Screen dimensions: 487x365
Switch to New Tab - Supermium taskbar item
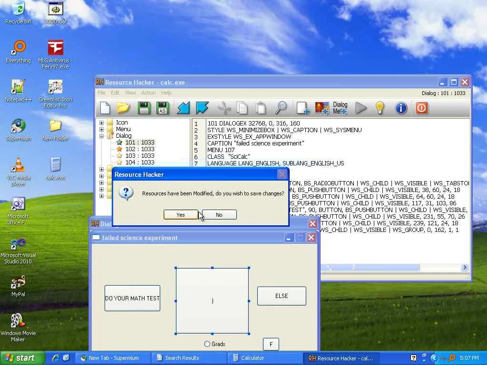(x=113, y=358)
